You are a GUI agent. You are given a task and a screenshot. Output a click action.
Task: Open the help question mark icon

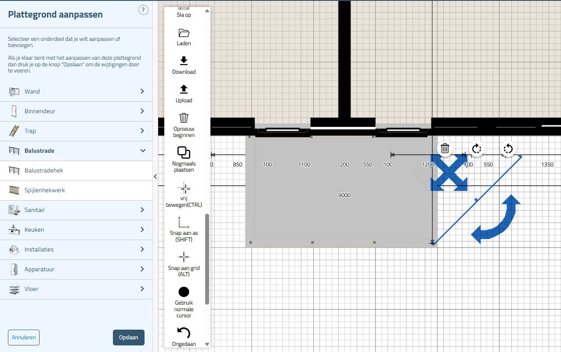pyautogui.click(x=143, y=10)
